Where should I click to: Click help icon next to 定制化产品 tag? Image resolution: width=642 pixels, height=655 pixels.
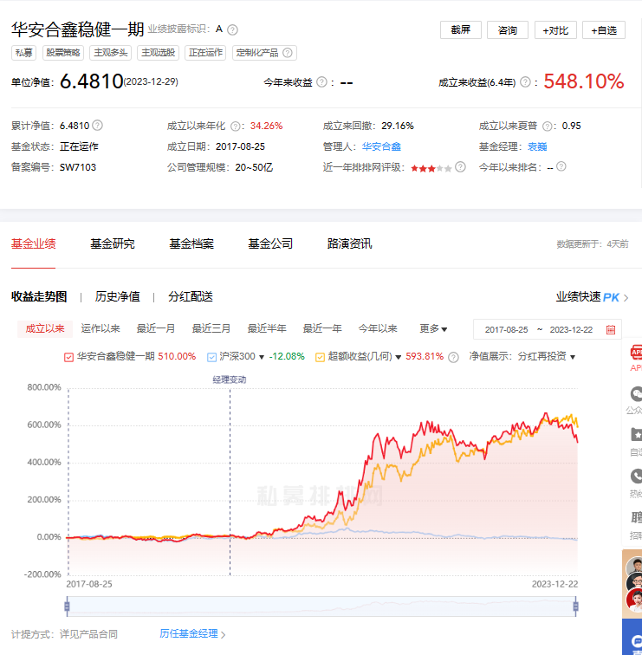tap(288, 53)
